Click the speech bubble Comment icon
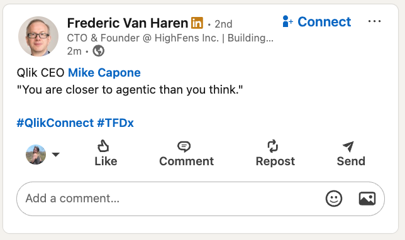This screenshot has height=240, width=405. [x=184, y=146]
